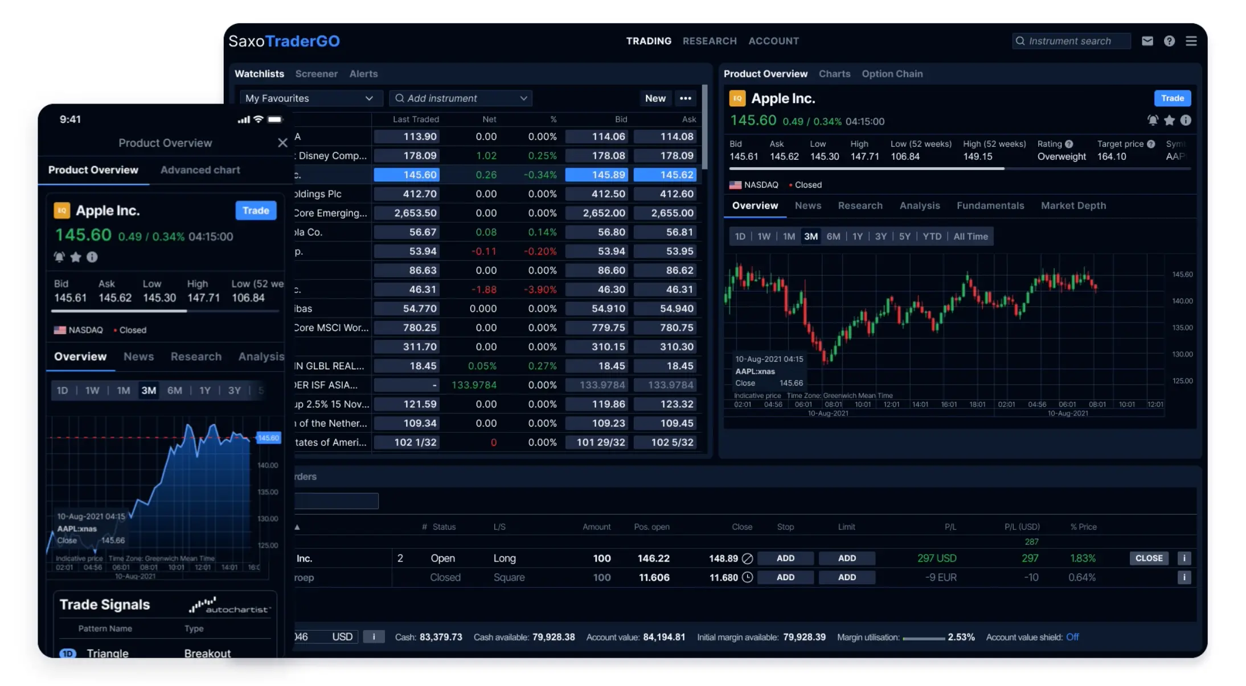Open instrument info using the i icon
Image resolution: width=1246 pixels, height=686 pixels.
(x=1186, y=120)
